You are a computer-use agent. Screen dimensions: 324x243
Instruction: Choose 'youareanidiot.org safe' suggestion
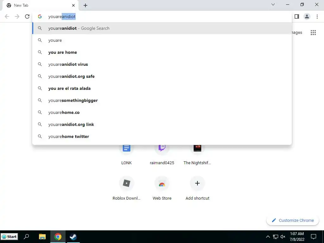162,76
